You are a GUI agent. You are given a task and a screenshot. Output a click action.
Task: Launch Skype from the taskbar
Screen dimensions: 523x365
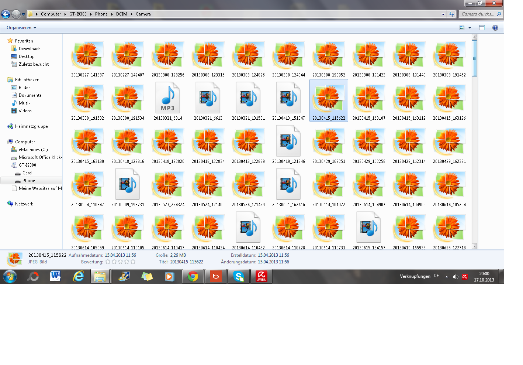[x=239, y=276]
